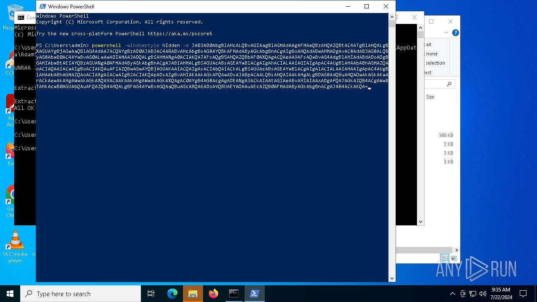Close the File Explorer window
This screenshot has width=537, height=302.
point(451,21)
